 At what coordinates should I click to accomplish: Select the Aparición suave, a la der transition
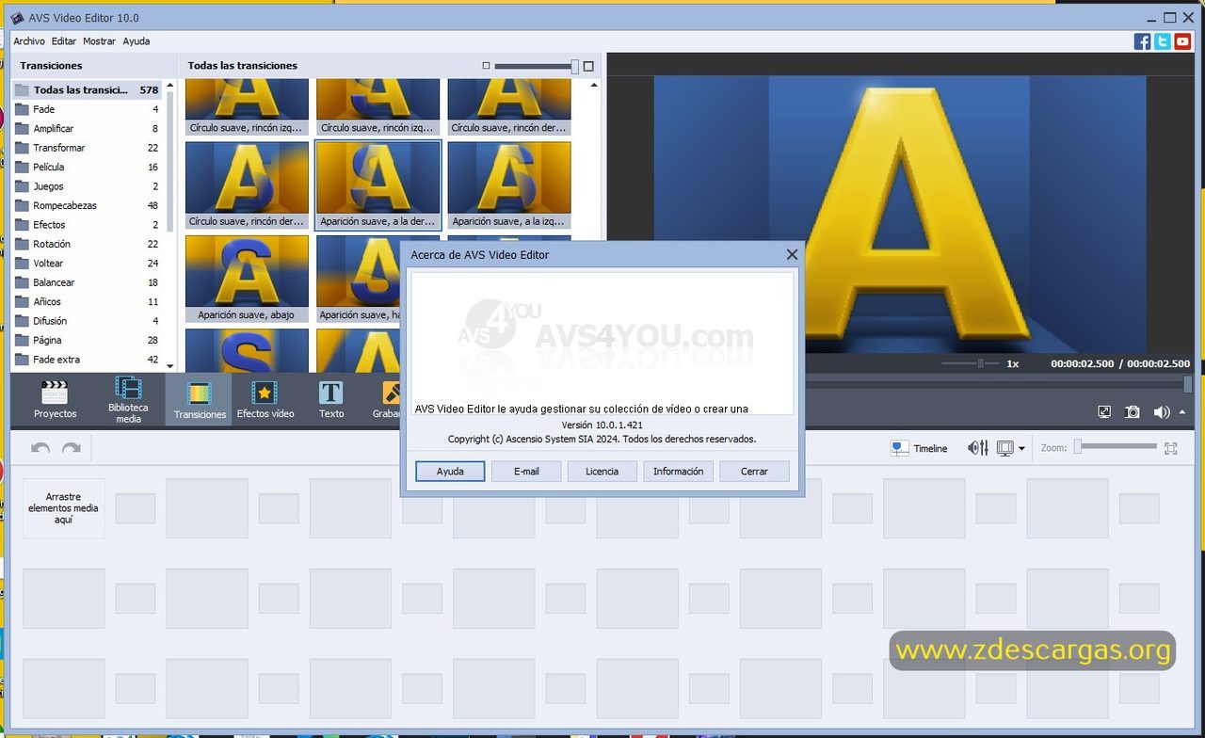tap(378, 185)
